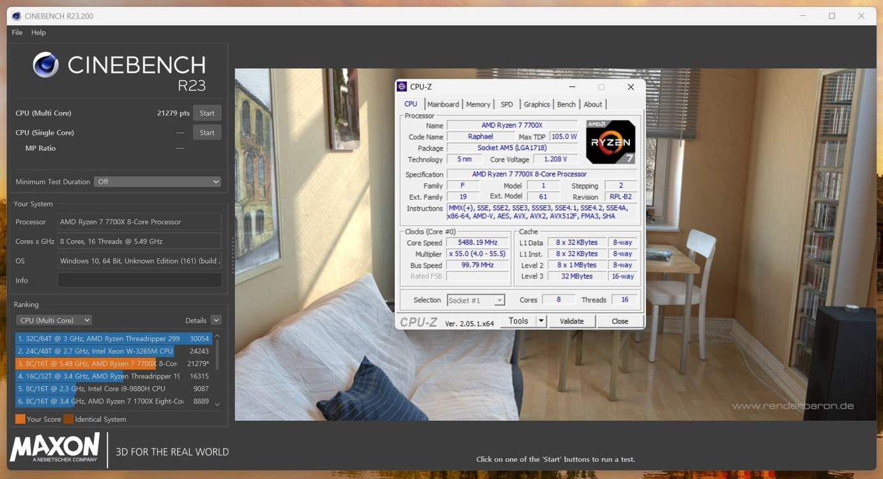Viewport: 883px width, 479px height.
Task: Click the Technology value 5 nm
Action: pos(464,159)
